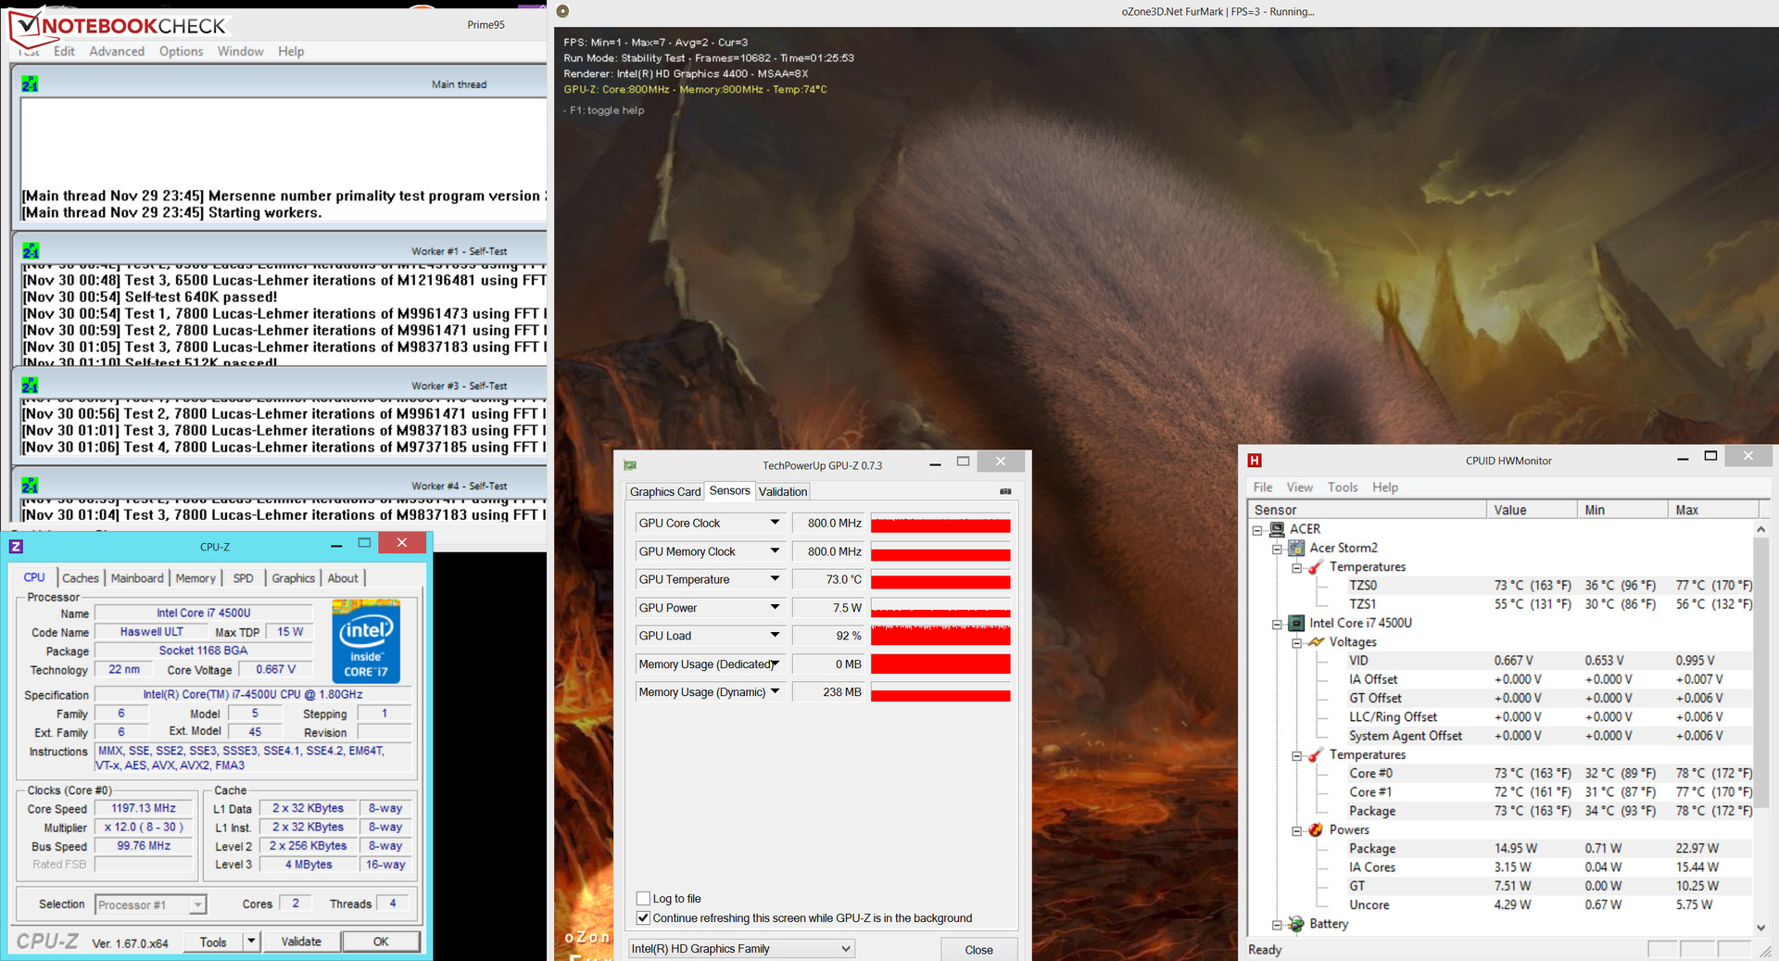Image resolution: width=1779 pixels, height=961 pixels.
Task: Open the About tab in CPU-Z
Action: (343, 578)
